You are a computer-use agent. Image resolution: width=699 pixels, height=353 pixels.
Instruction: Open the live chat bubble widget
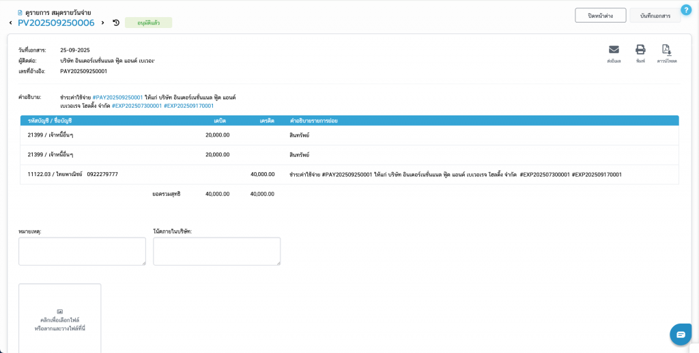[681, 335]
